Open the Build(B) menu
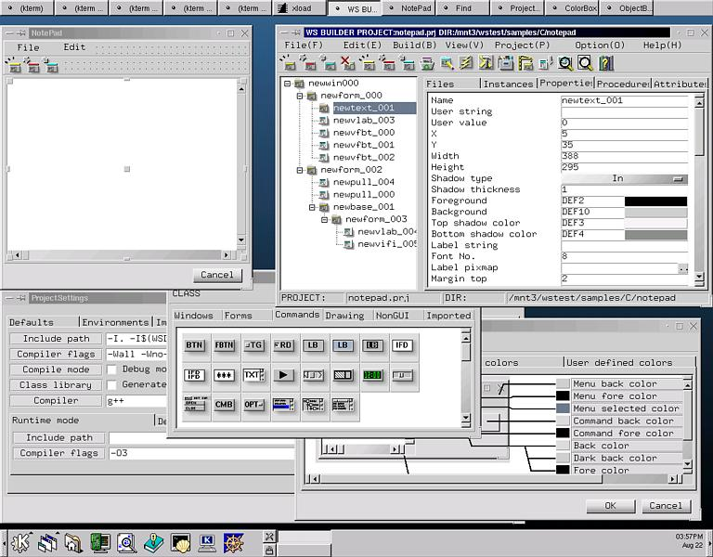Image resolution: width=713 pixels, height=557 pixels. click(414, 45)
